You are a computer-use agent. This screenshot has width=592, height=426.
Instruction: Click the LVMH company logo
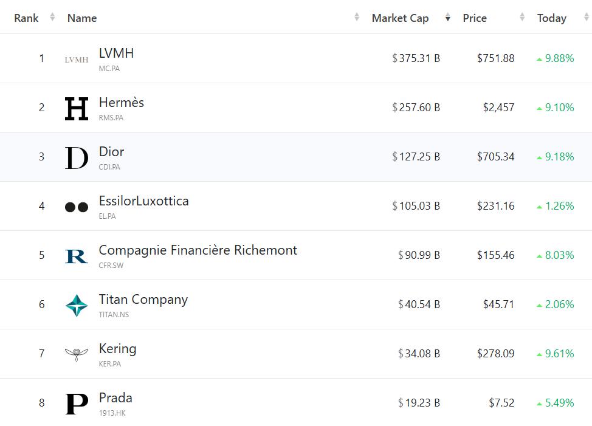pos(77,60)
